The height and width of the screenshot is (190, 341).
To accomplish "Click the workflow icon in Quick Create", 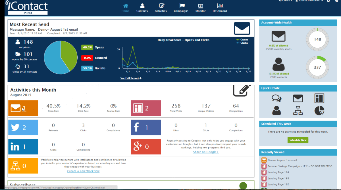I will point(298,111).
